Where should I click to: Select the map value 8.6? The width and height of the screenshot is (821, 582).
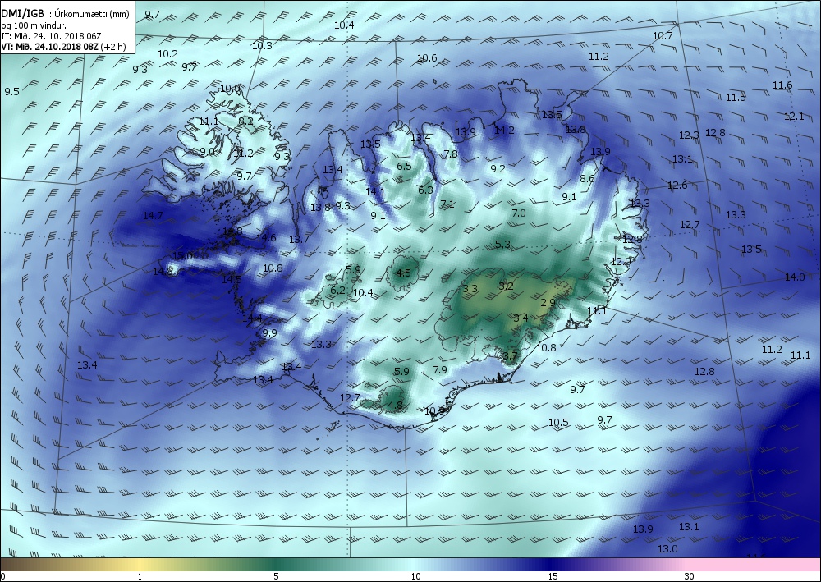pos(587,178)
